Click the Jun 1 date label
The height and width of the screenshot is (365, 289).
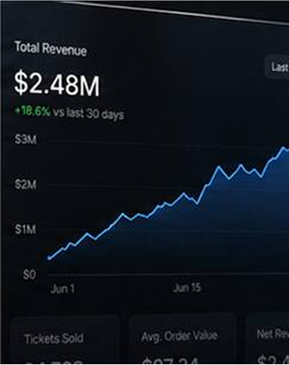click(x=62, y=289)
